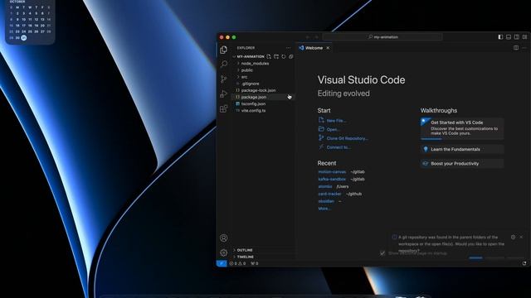This screenshot has height=298, width=531.
Task: Open the Search view in activity bar
Action: (223, 65)
